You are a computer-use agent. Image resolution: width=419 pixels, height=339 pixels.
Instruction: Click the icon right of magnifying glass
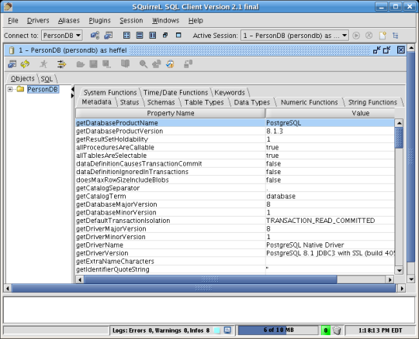[156, 64]
